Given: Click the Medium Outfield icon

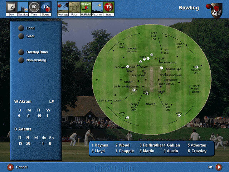Looking at the screenshot, I should tap(86, 7).
